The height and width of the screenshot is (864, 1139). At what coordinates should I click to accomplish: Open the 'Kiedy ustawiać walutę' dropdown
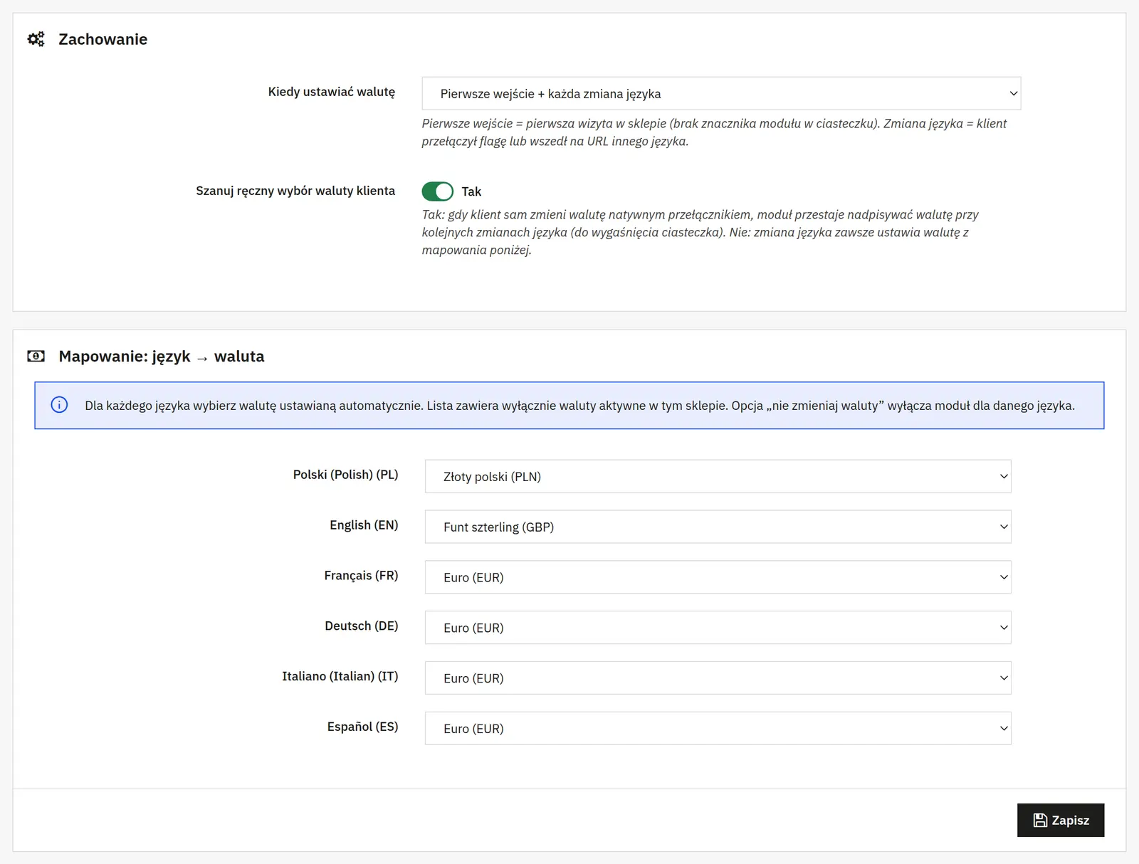point(721,93)
